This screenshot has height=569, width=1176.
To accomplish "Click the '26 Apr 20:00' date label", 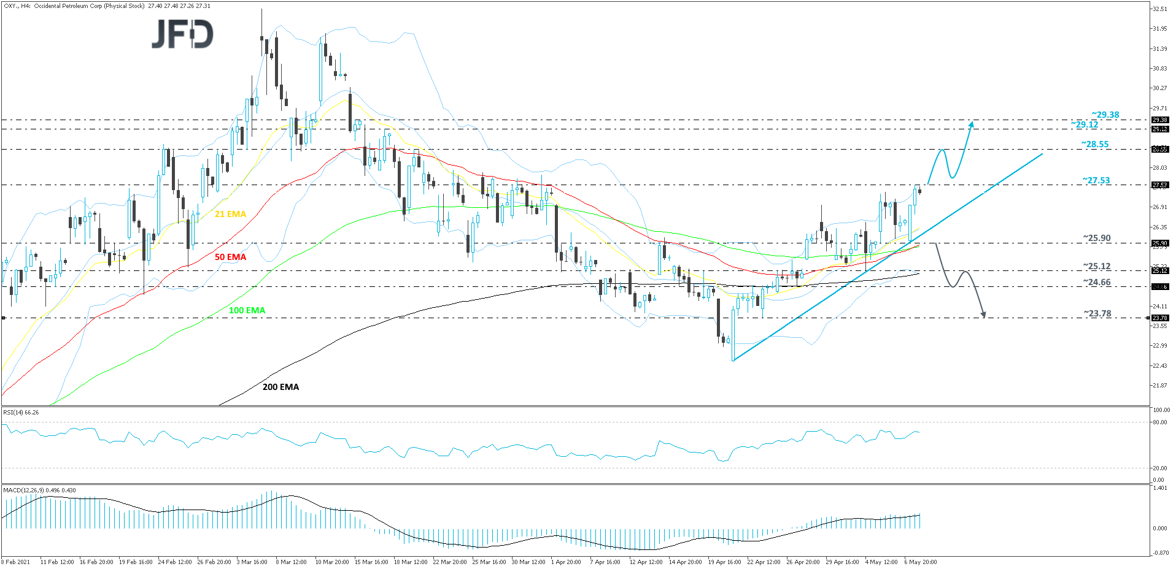I will [803, 562].
